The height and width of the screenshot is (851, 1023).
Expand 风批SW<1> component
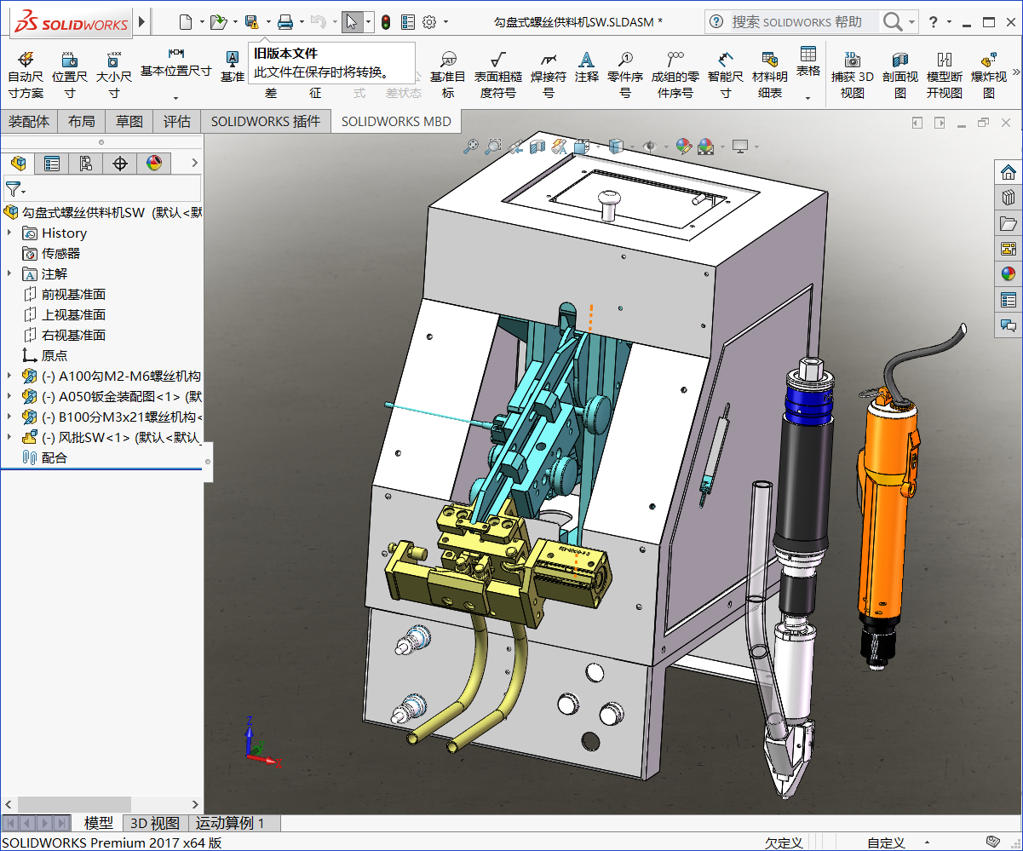click(x=9, y=437)
